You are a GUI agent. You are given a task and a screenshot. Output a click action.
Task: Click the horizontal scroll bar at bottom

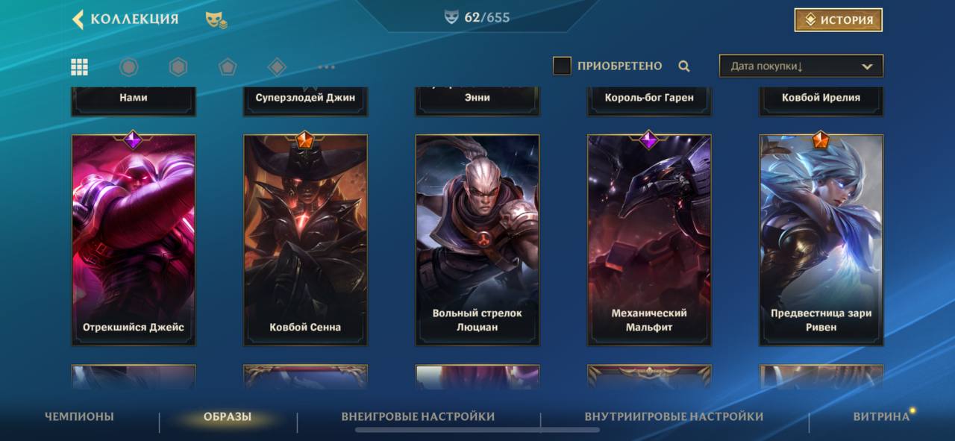pyautogui.click(x=477, y=430)
